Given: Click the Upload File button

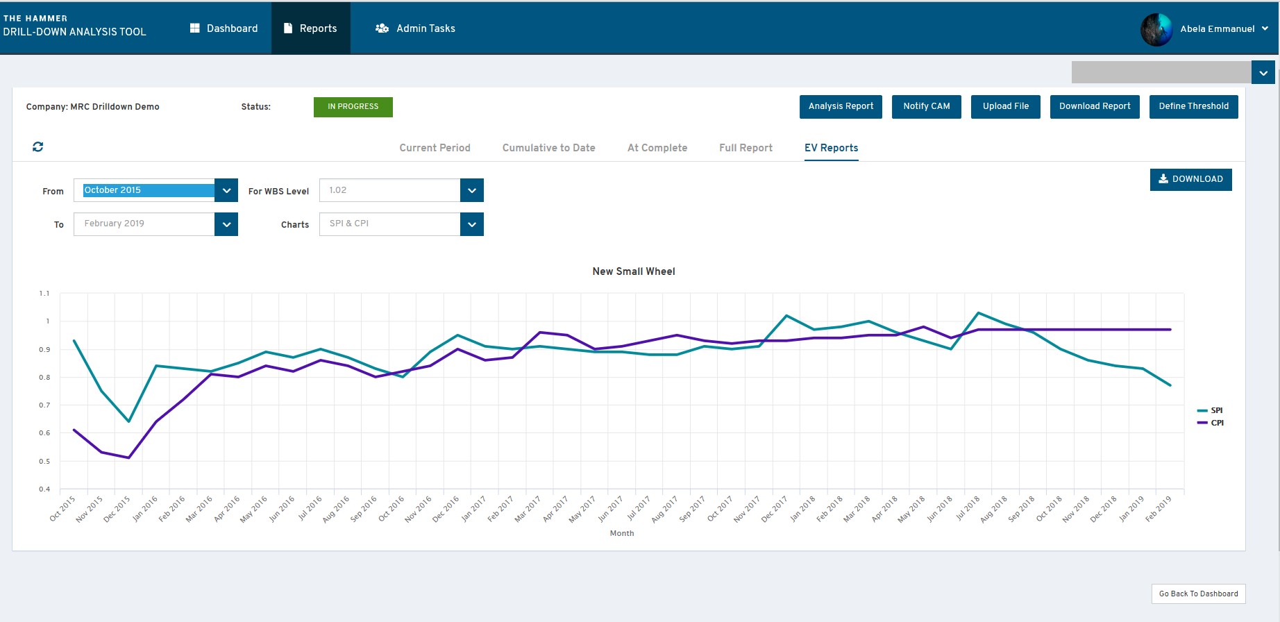Looking at the screenshot, I should click(x=1006, y=106).
